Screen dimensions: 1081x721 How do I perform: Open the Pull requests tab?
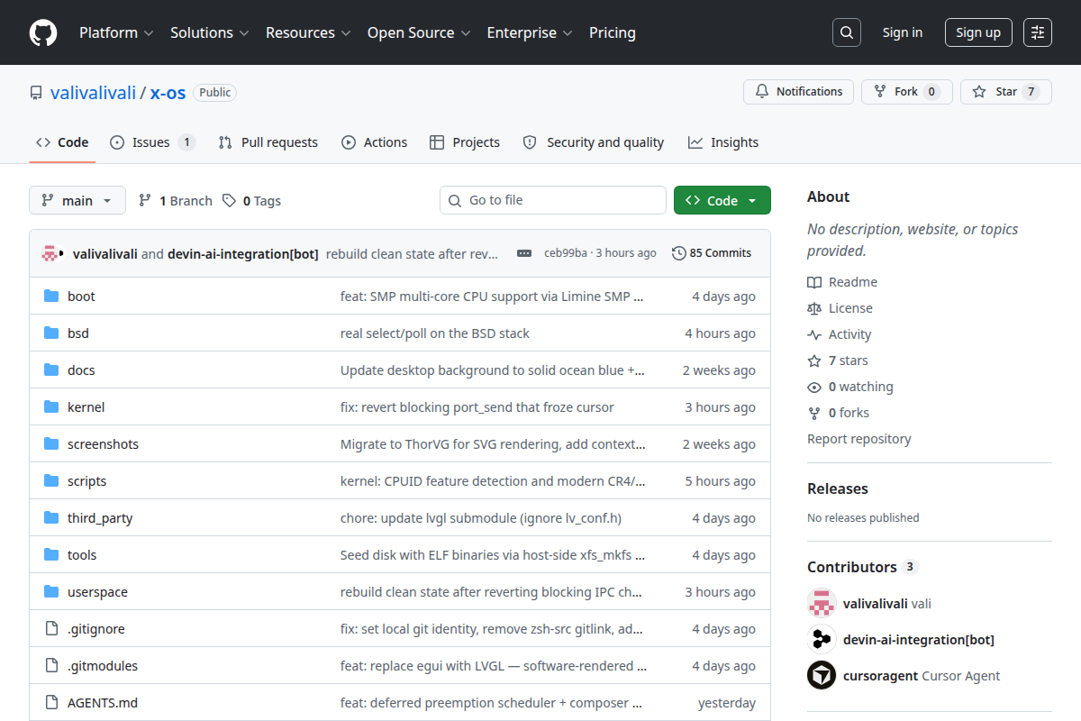click(x=268, y=142)
